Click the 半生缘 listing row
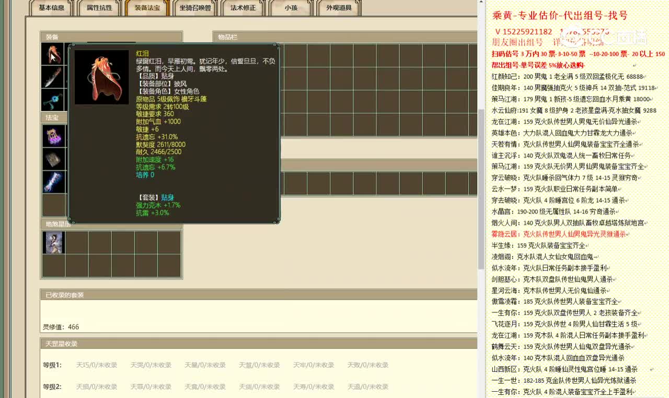The image size is (669, 398). coord(540,245)
